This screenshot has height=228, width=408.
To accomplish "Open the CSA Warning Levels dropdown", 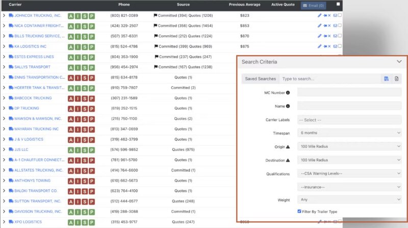I will point(349,173).
